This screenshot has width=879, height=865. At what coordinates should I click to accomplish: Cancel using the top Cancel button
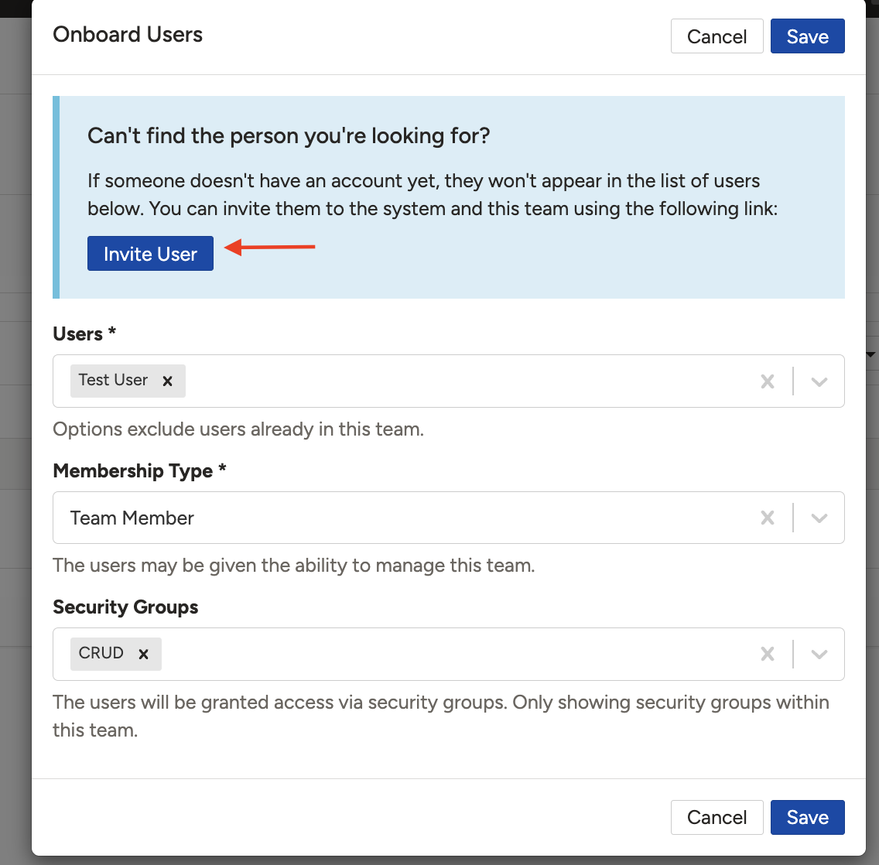coord(717,36)
